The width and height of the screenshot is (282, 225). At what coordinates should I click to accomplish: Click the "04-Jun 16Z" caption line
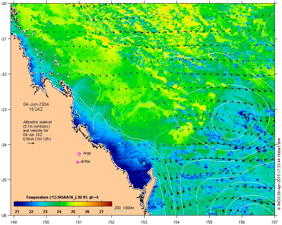tap(32, 135)
